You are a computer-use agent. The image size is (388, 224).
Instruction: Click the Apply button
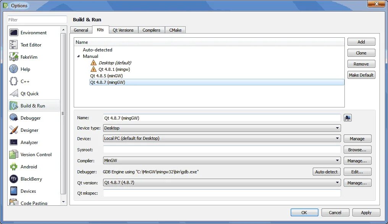(366, 213)
